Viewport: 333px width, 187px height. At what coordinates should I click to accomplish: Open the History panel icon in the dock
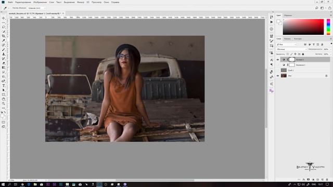[x=272, y=17]
